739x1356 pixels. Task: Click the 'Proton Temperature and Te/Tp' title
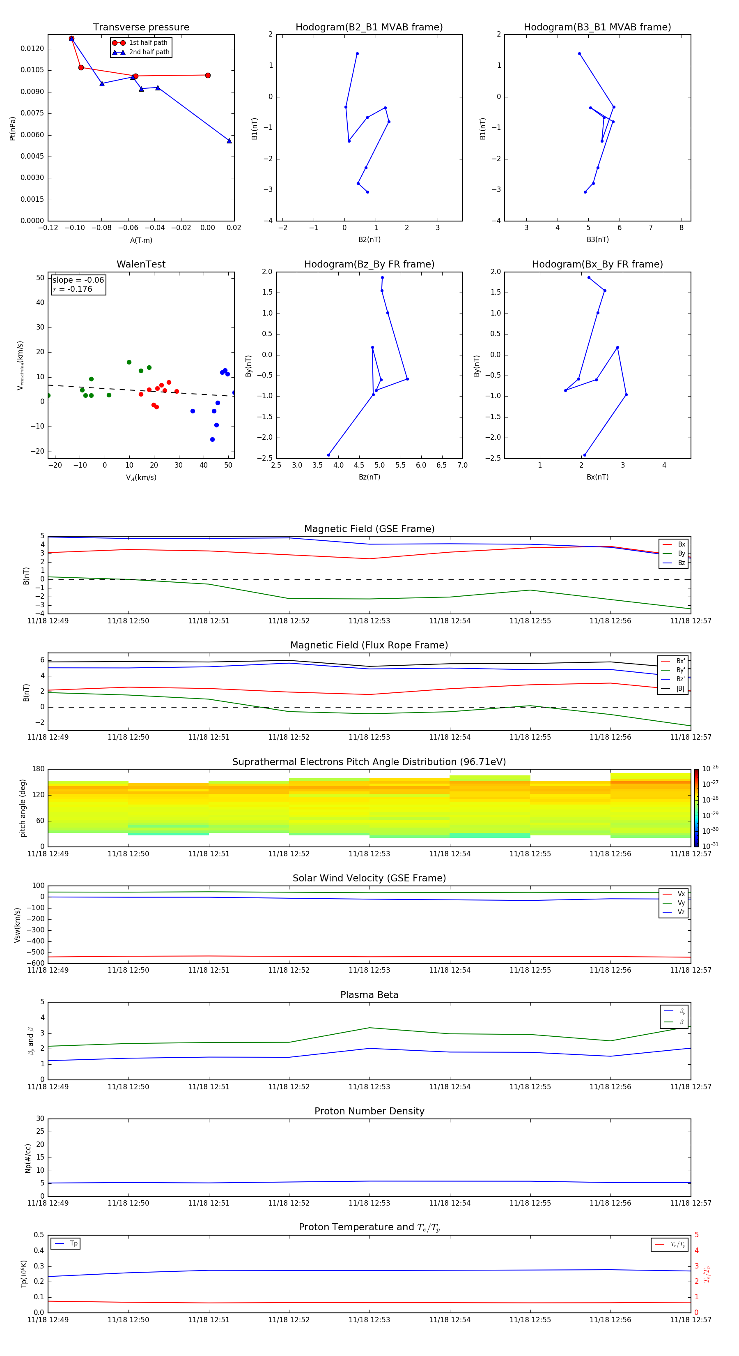pyautogui.click(x=369, y=1227)
